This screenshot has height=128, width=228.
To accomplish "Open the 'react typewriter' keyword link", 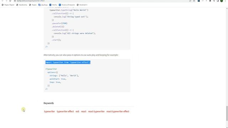I will (x=96, y=111).
